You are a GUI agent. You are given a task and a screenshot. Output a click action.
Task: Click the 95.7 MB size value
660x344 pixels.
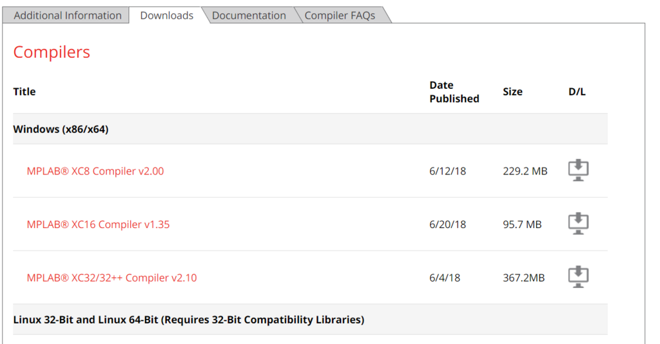pyautogui.click(x=522, y=225)
